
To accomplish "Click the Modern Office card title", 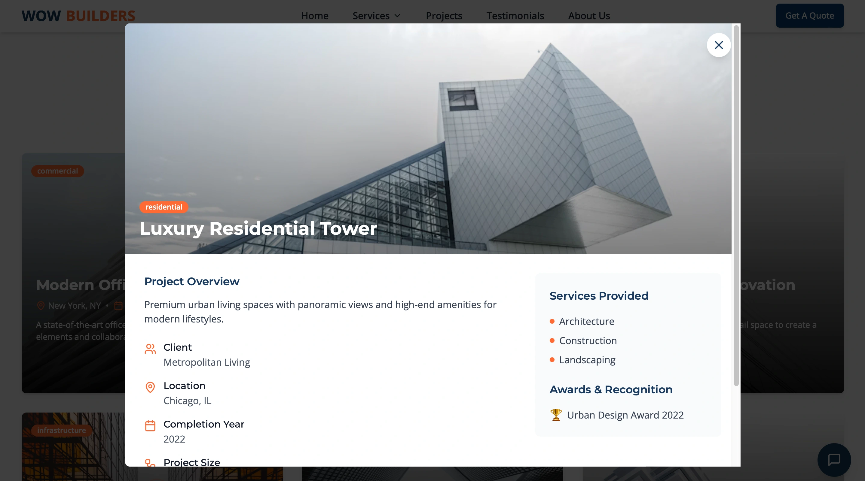I will point(81,285).
